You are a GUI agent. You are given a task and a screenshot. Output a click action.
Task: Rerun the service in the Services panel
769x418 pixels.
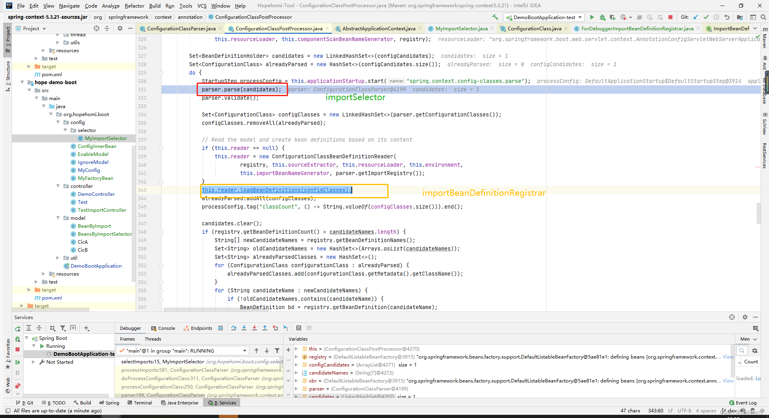coord(18,329)
